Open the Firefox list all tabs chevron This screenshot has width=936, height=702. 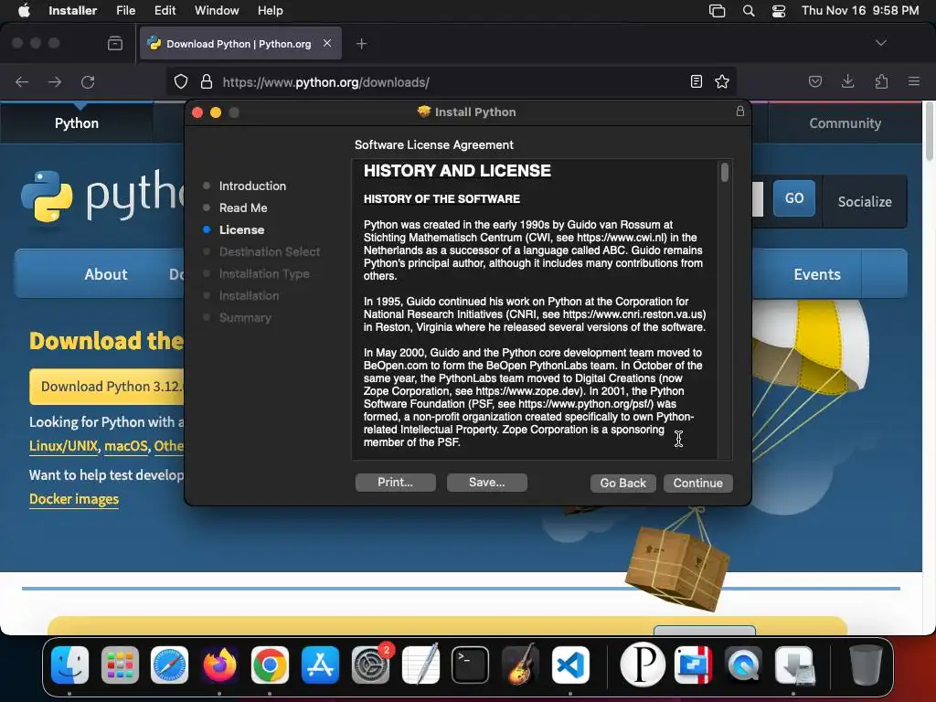[x=880, y=43]
